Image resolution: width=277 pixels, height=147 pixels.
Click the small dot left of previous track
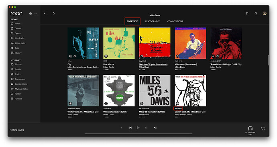pyautogui.click(x=121, y=128)
